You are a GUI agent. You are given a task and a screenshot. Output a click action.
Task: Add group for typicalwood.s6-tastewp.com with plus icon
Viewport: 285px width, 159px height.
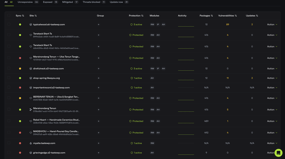tap(99, 24)
